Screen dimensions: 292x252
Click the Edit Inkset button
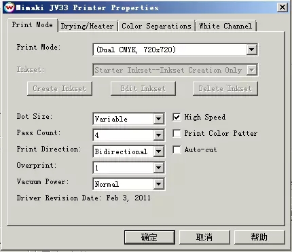point(143,88)
